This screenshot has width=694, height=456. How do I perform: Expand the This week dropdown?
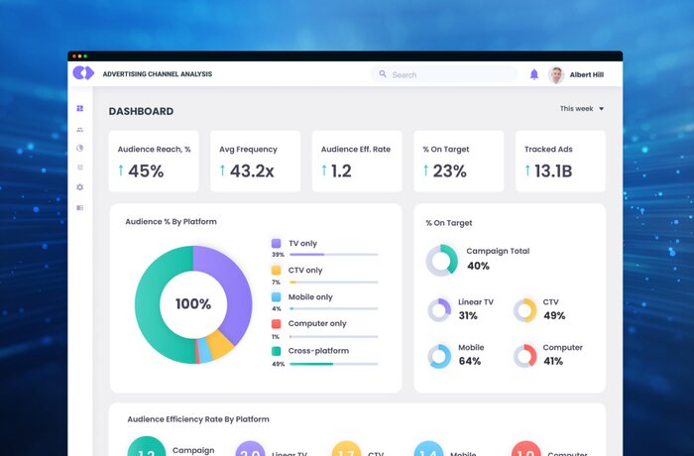582,109
